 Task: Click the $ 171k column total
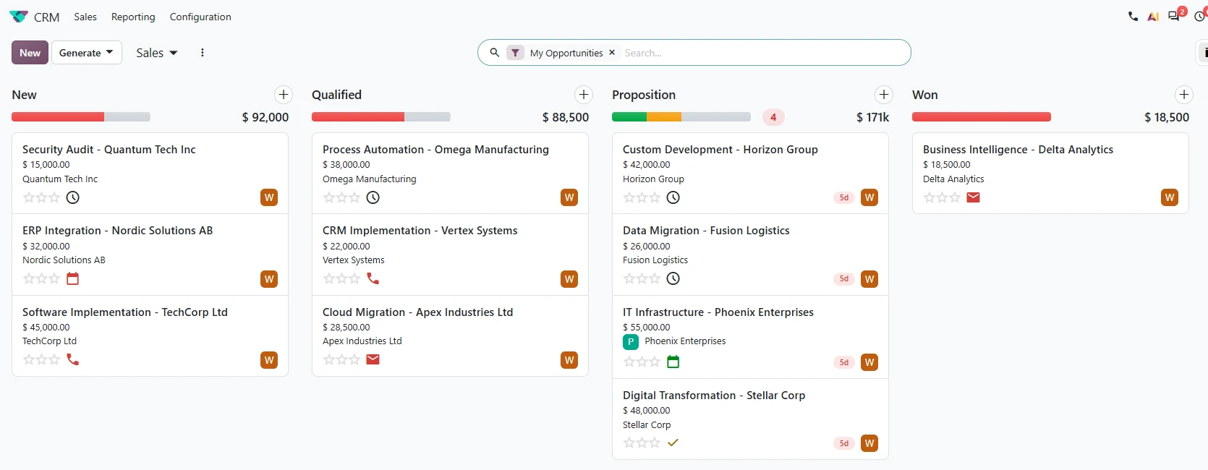873,117
